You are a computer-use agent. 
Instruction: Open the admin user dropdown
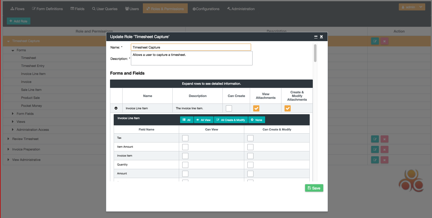click(x=412, y=7)
